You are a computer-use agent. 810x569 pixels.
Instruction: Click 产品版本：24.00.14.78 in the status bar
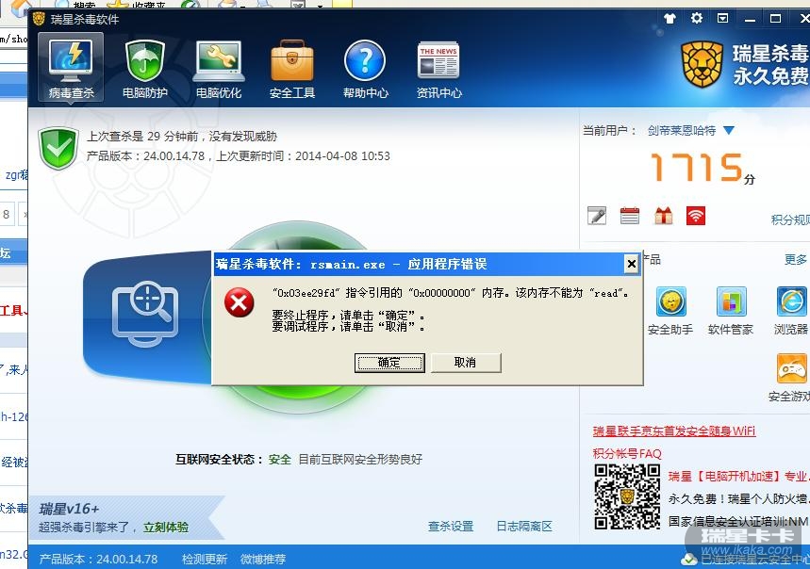[x=98, y=560]
